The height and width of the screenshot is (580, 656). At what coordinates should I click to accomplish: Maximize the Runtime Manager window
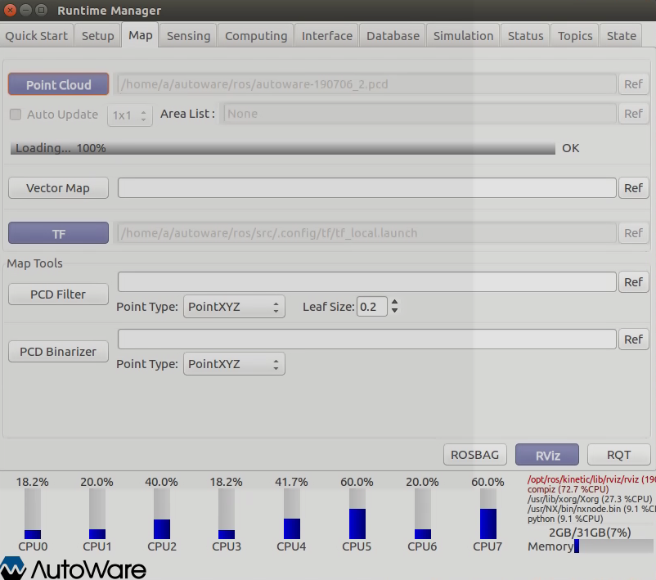[41, 10]
